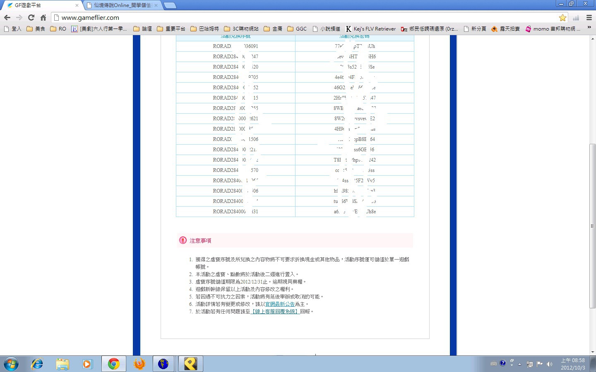This screenshot has height=372, width=596.
Task: Open the 小說頻道 bookmark
Action: [x=326, y=29]
